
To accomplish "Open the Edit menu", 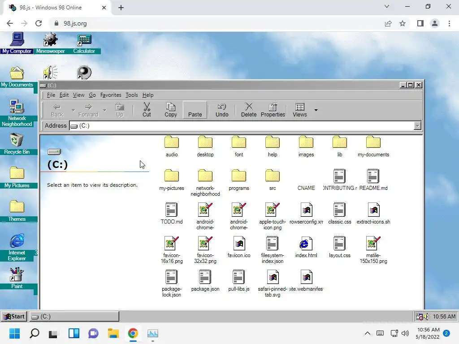I will (x=64, y=95).
